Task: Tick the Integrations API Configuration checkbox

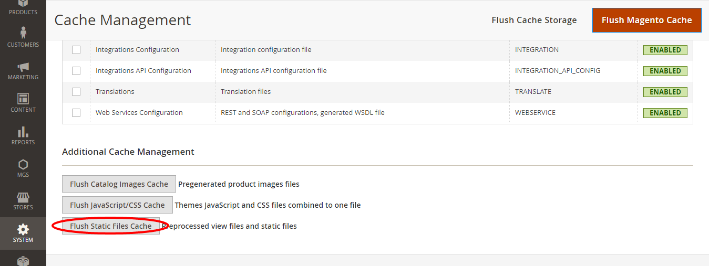Action: (x=76, y=71)
